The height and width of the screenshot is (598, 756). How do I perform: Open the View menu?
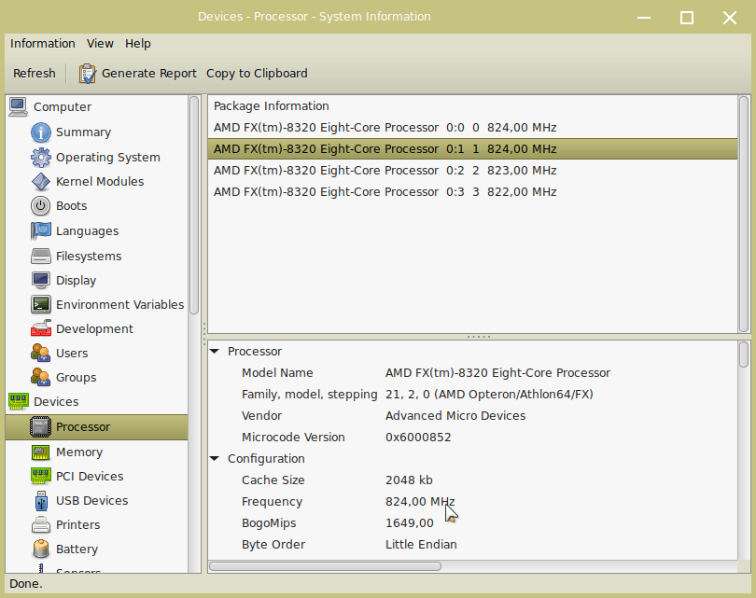pyautogui.click(x=100, y=43)
